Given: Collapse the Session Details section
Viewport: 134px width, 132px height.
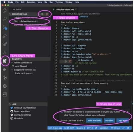Looking at the screenshot, I should [x=10, y=14].
